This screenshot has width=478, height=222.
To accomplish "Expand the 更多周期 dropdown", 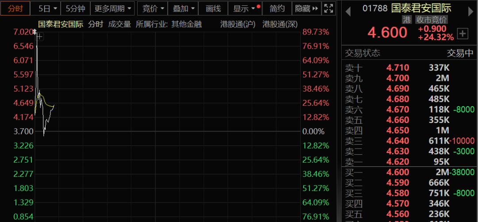I will pyautogui.click(x=112, y=8).
